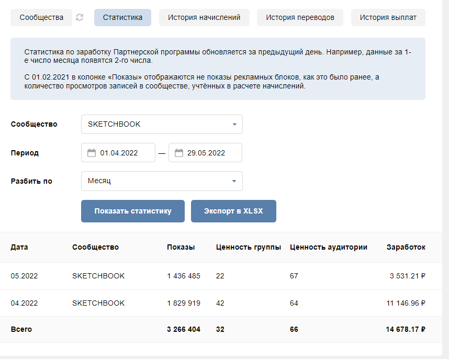Image resolution: width=449 pixels, height=359 pixels.
Task: Click the Период label
Action: [x=25, y=153]
